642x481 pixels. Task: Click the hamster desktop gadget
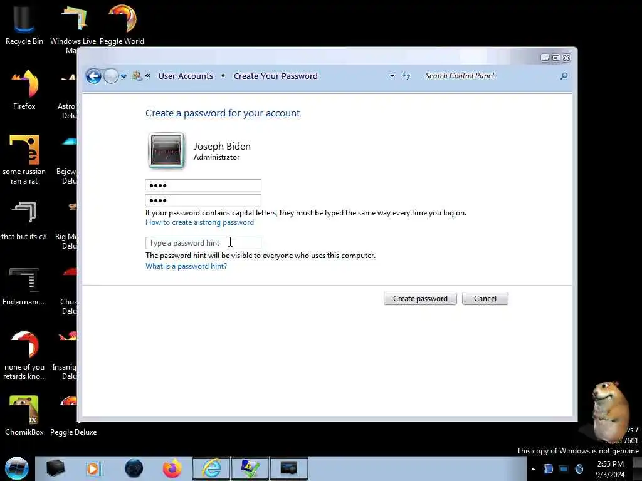[x=609, y=411]
